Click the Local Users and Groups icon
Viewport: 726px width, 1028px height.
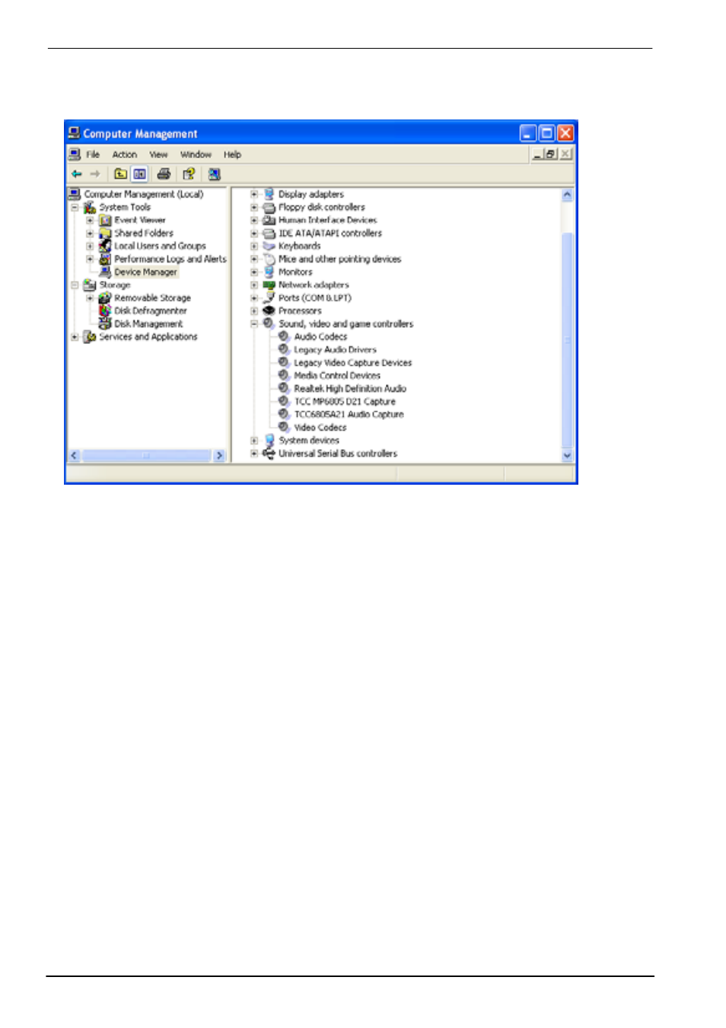(105, 246)
